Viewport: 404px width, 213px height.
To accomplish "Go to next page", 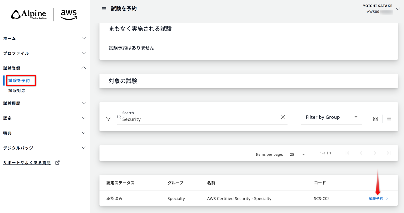I will (375, 153).
